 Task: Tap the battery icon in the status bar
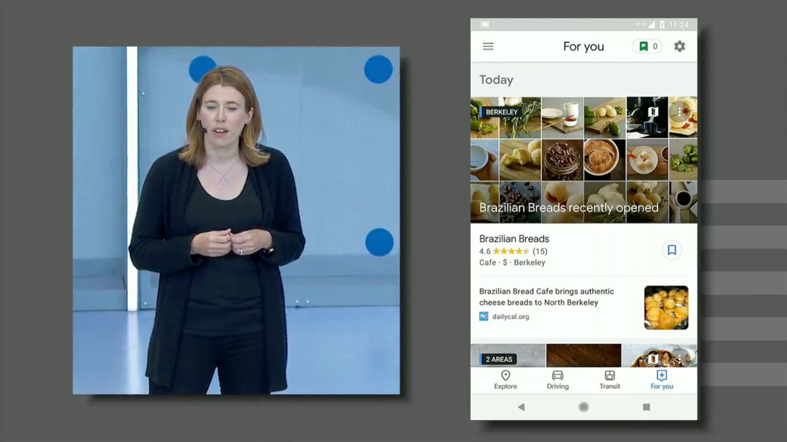pos(662,25)
